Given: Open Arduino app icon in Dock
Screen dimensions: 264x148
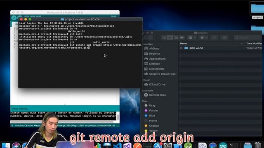Looking at the screenshot, I should (223, 145).
